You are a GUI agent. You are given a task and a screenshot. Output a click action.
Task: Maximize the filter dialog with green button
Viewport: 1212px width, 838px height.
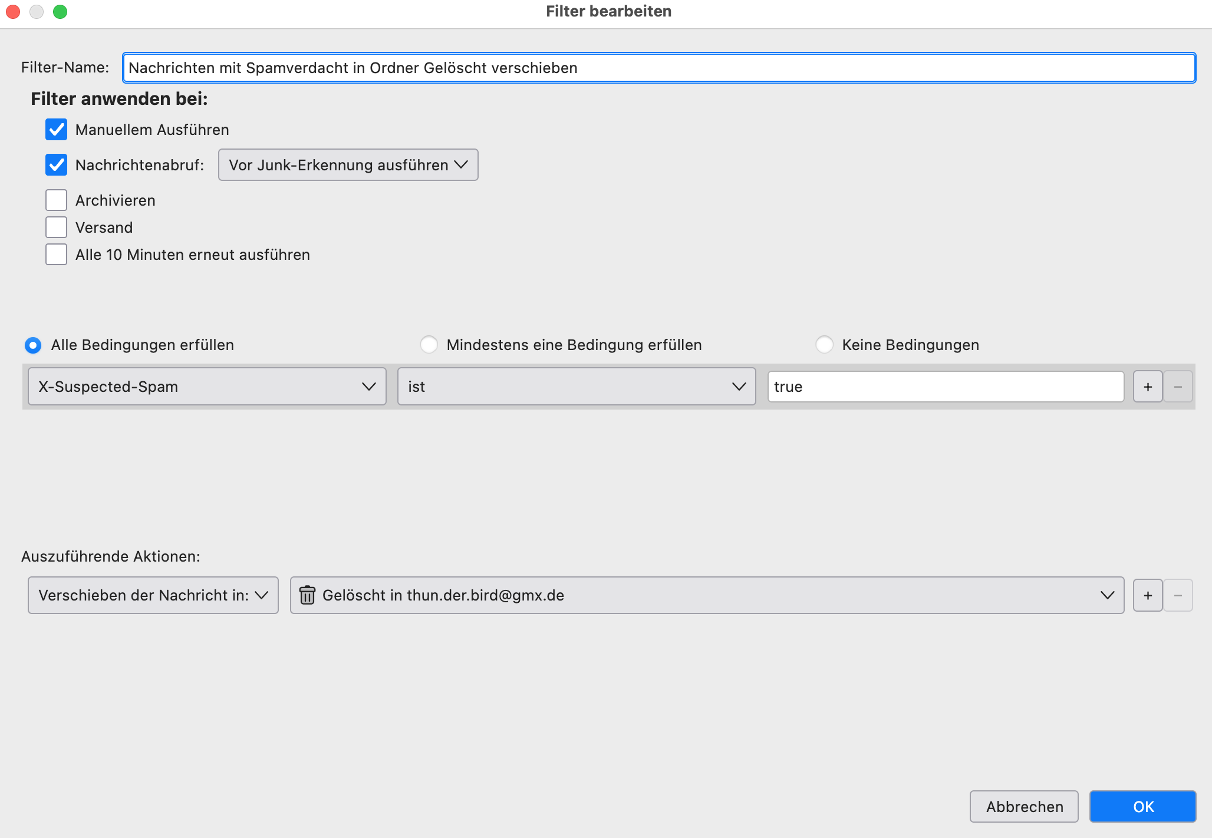point(60,12)
